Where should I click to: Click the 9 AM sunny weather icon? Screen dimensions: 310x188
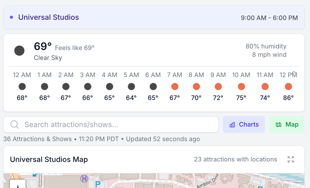(x=218, y=86)
